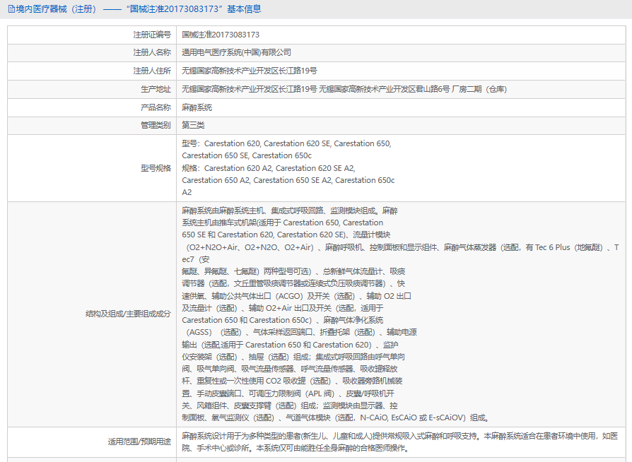Click the label 产品名称
Viewport: 632px width, 462px height.
click(156, 107)
